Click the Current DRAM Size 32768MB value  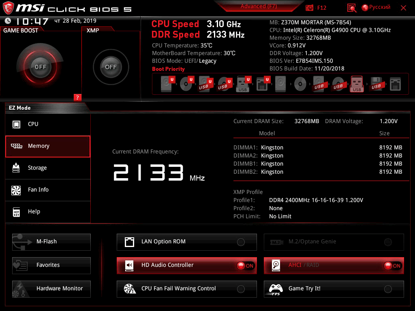click(x=307, y=121)
